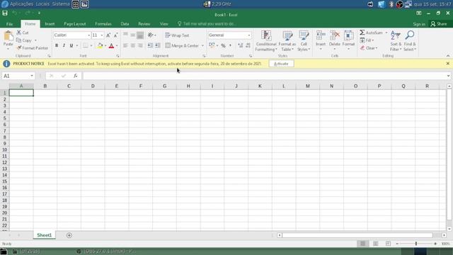Click the Insert Function fx icon

(x=76, y=76)
